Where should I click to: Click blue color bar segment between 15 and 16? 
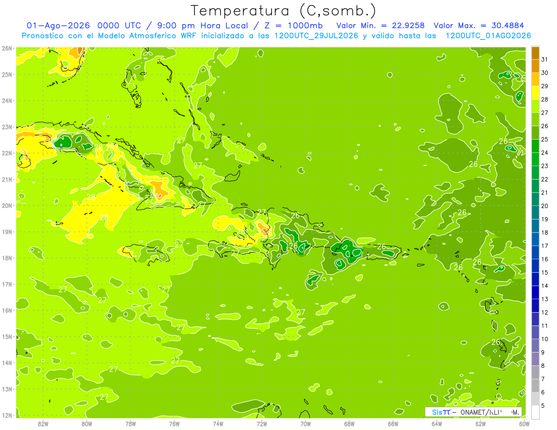(x=535, y=266)
